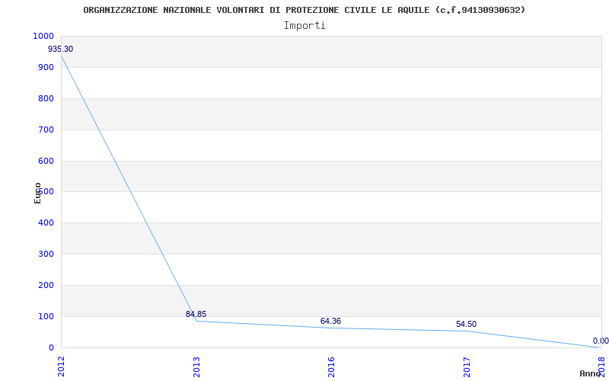
Task: Select the 84.85 data point label
Action: point(196,314)
